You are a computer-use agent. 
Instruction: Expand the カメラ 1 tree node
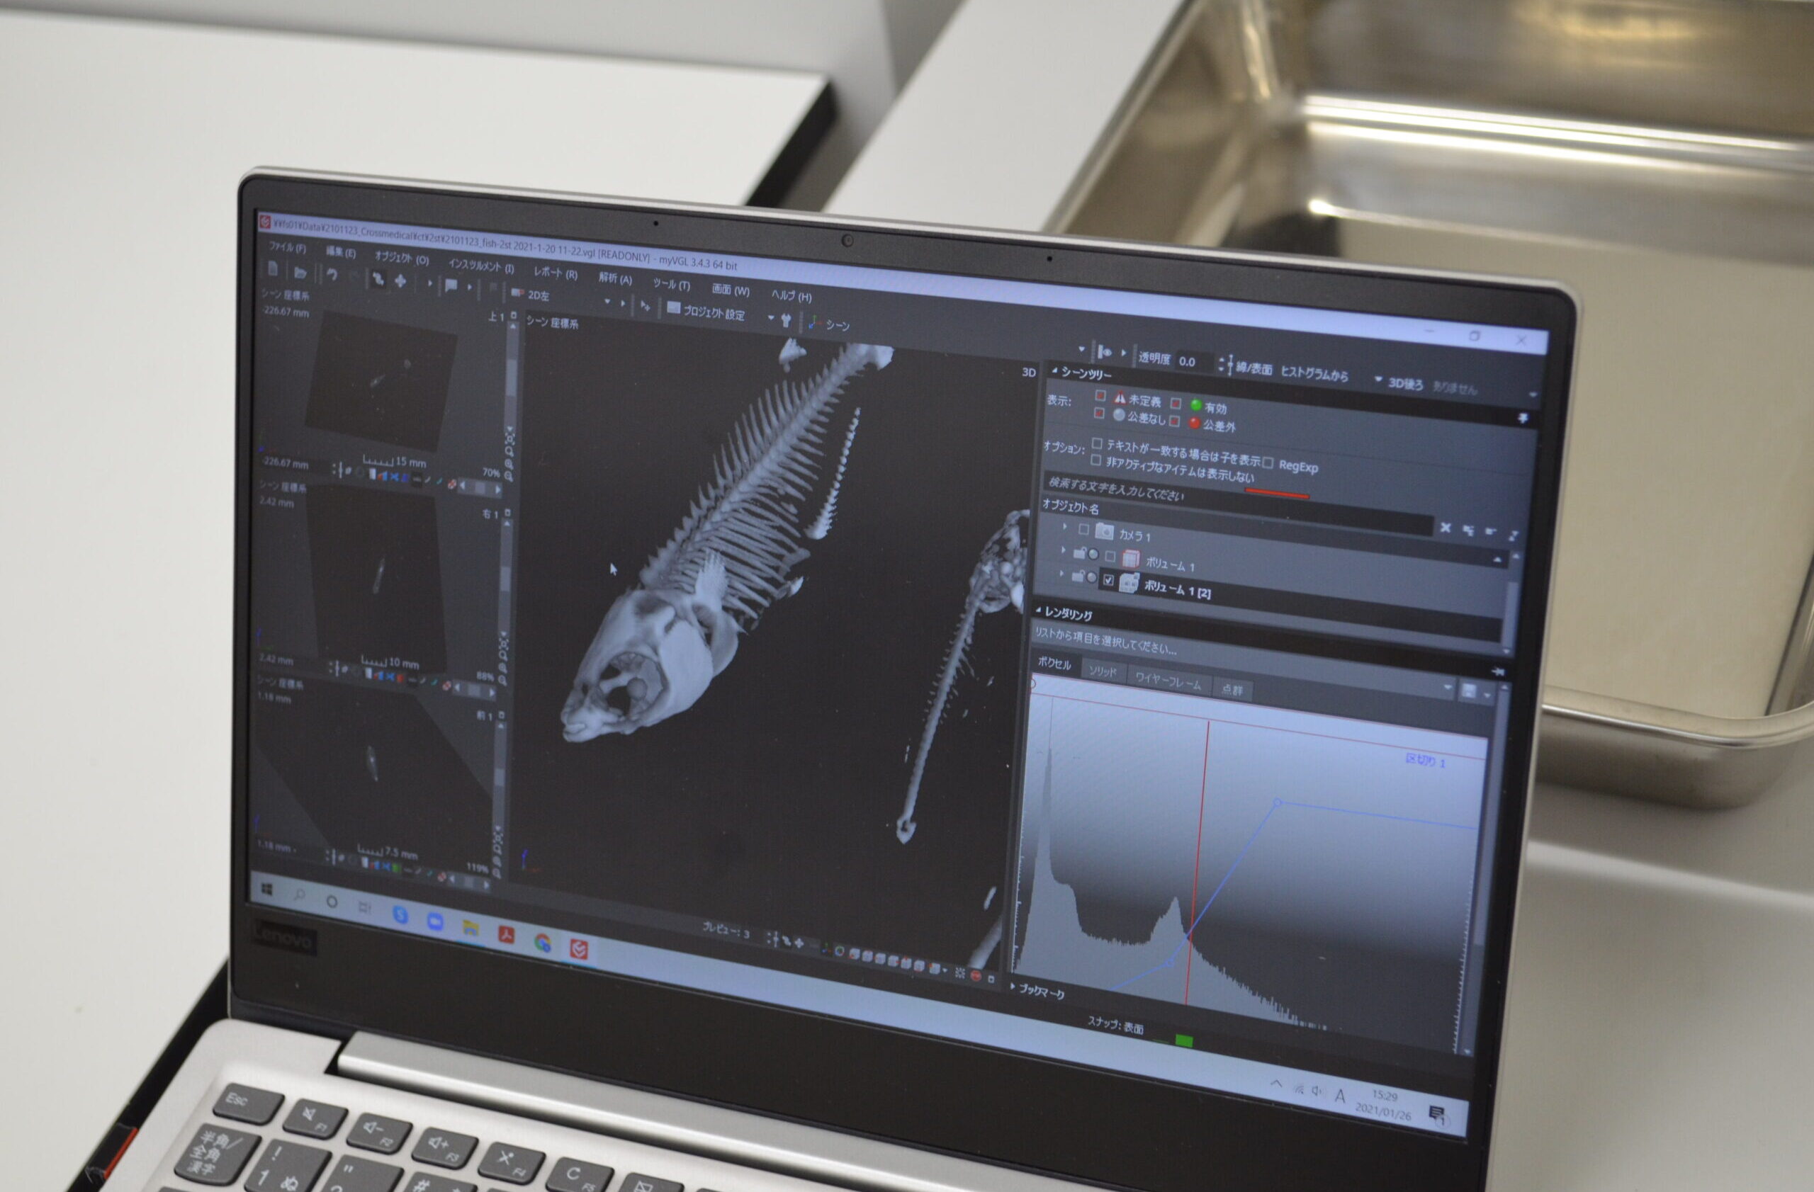[x=1066, y=526]
